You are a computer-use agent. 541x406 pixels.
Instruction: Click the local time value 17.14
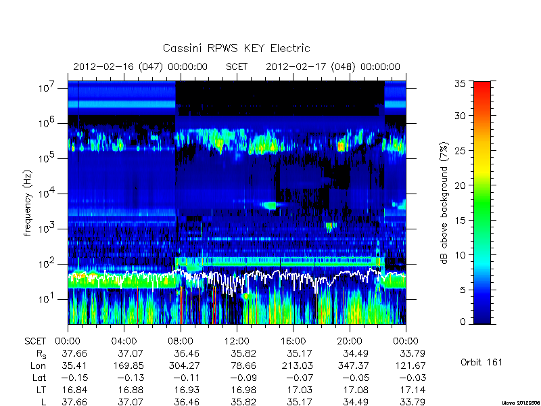(413, 390)
